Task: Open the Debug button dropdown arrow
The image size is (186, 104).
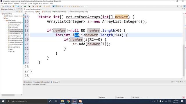Action: pos(23,6)
